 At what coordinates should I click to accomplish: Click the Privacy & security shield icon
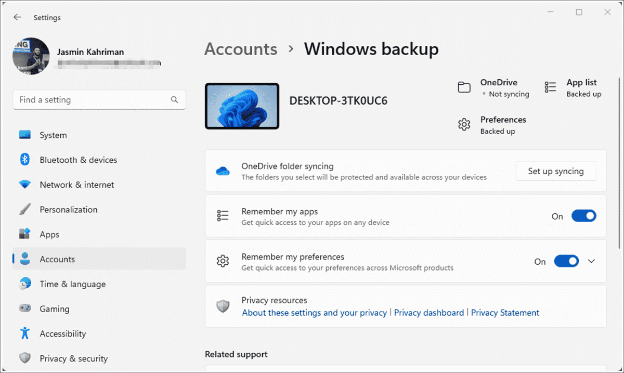(25, 358)
